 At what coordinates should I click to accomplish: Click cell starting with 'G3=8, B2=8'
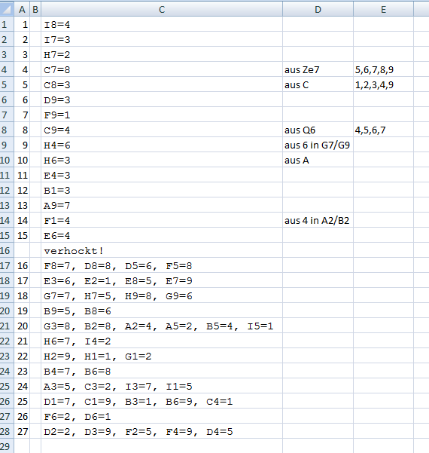pos(162,326)
